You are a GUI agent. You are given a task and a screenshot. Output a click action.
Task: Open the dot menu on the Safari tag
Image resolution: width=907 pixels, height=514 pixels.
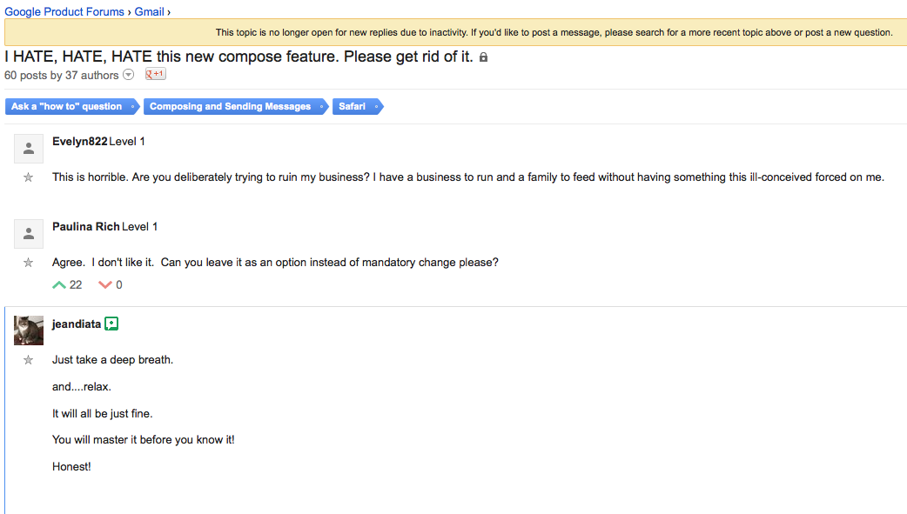(x=376, y=106)
